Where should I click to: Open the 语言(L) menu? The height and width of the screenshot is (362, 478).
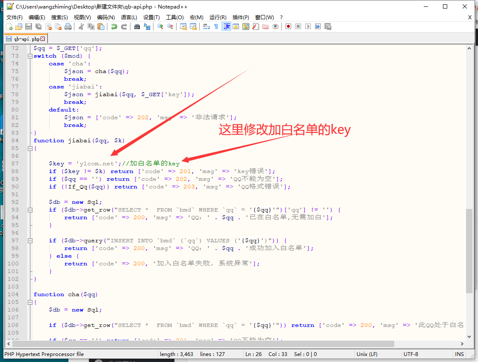pyautogui.click(x=129, y=18)
